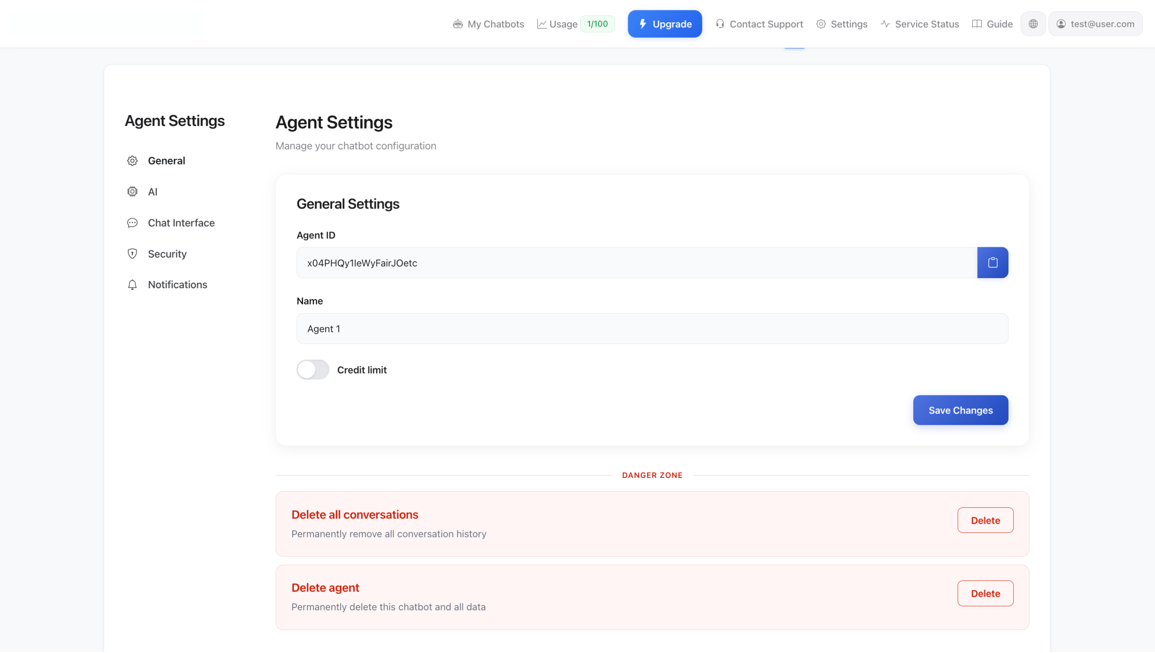
Task: Select the AI chip icon in sidebar
Action: point(132,192)
